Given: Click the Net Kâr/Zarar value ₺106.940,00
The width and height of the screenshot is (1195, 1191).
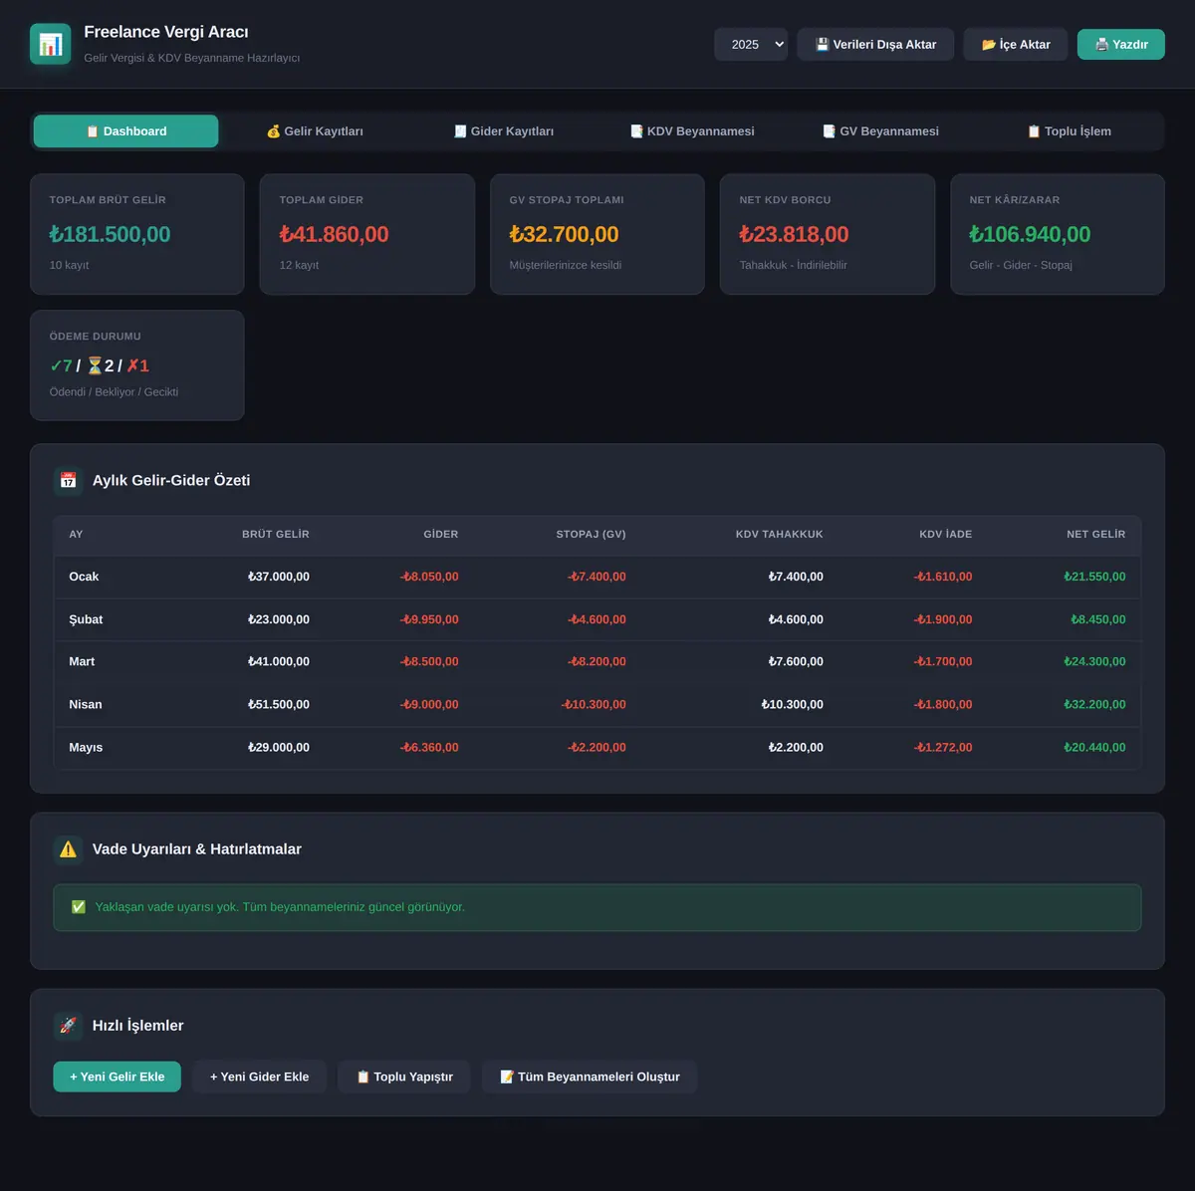Looking at the screenshot, I should pos(1030,234).
